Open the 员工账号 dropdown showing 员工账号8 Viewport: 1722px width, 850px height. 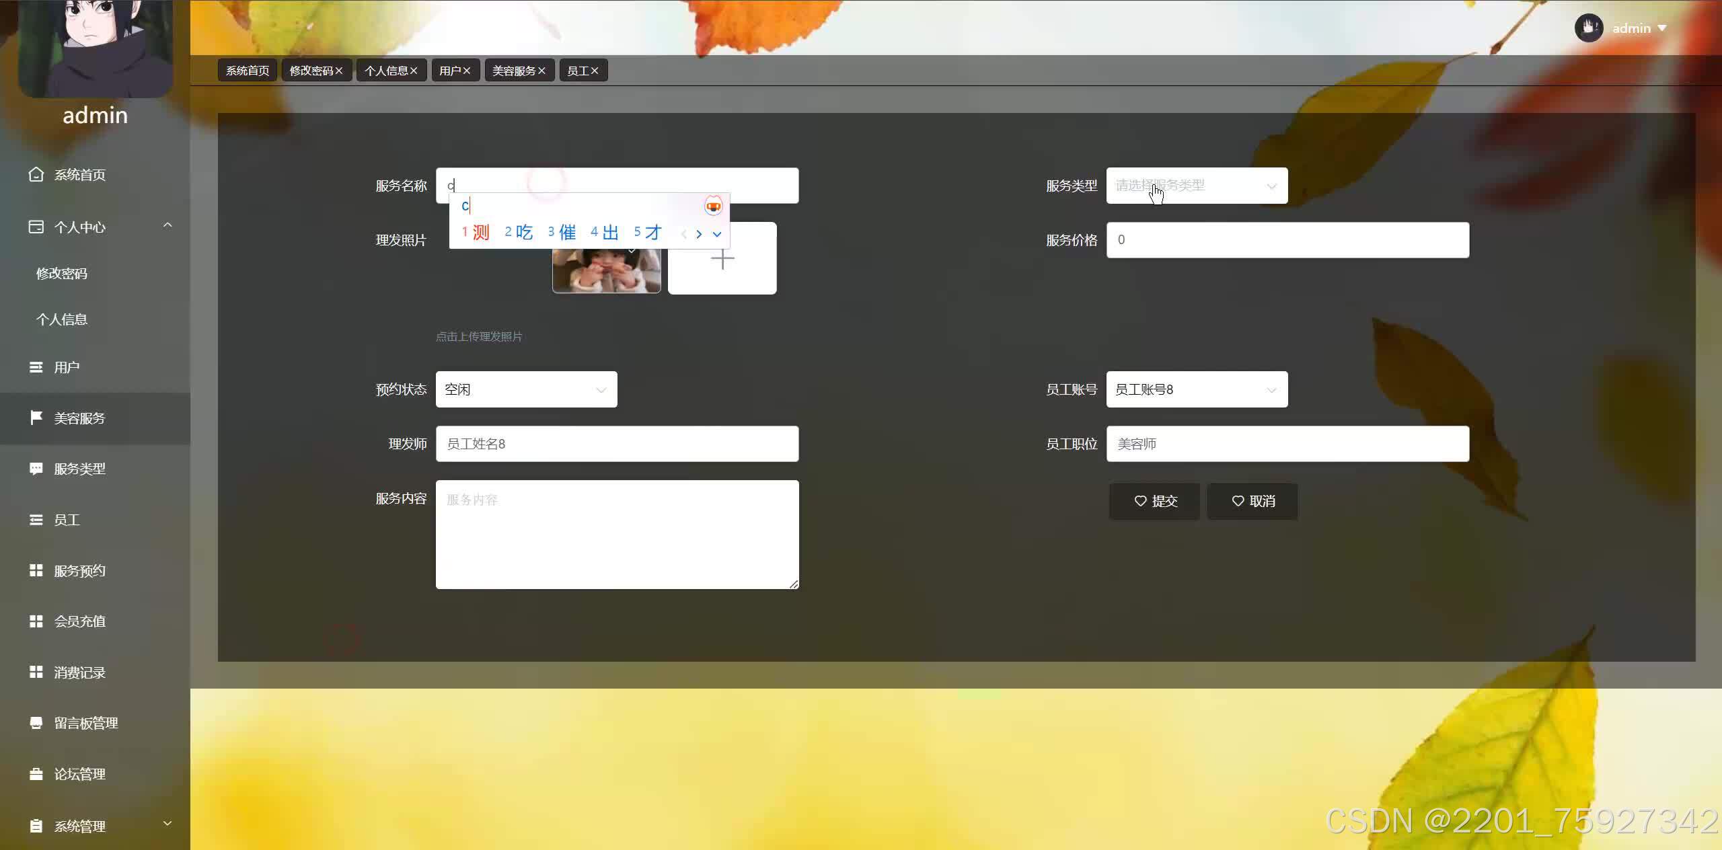(1196, 389)
